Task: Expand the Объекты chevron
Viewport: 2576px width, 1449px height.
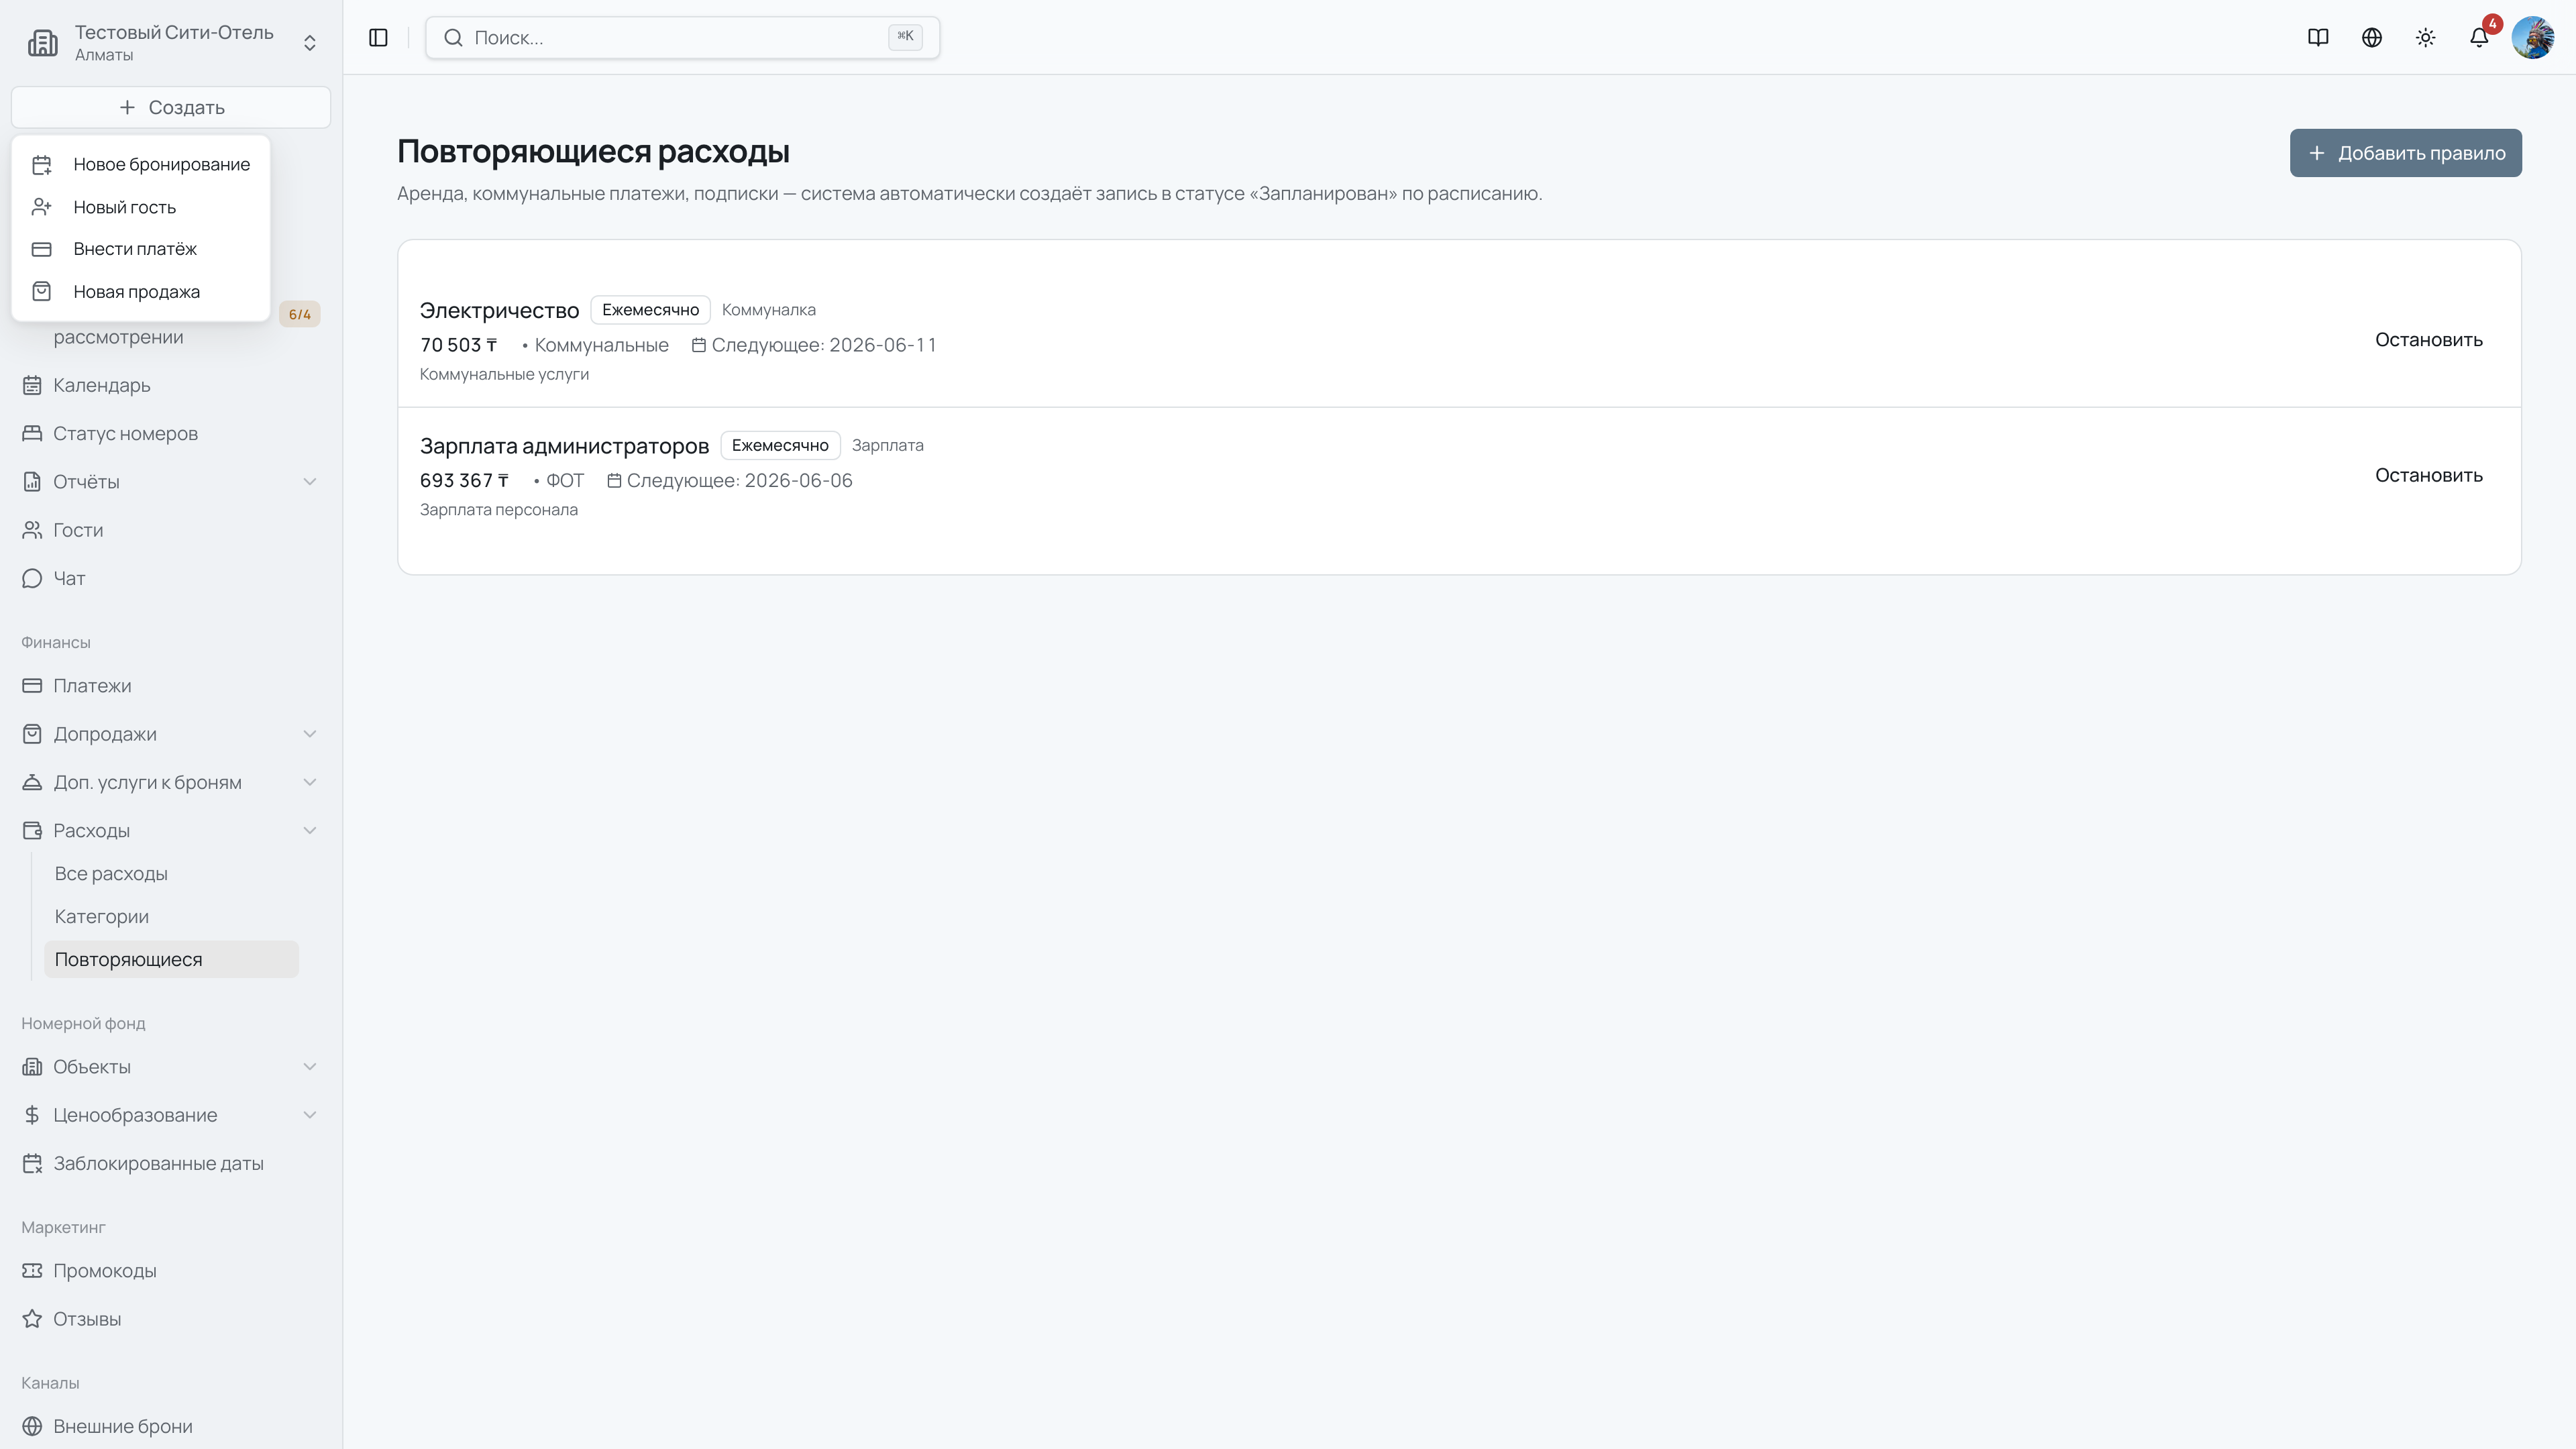Action: pyautogui.click(x=310, y=1067)
